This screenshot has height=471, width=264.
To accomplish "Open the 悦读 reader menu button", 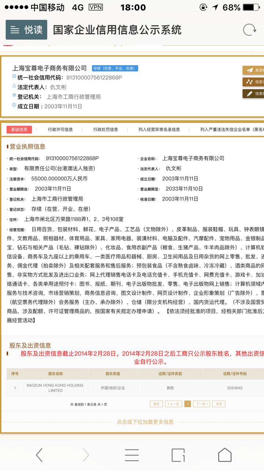I will coord(26,30).
